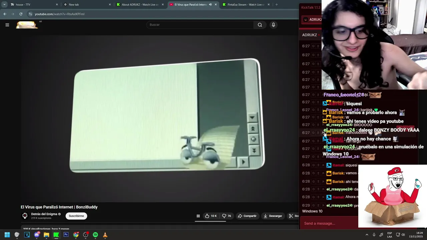The image size is (427, 240).
Task: Click the grid icon beside likes
Action: click(x=198, y=216)
